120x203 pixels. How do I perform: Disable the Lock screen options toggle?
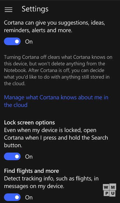[12, 156]
